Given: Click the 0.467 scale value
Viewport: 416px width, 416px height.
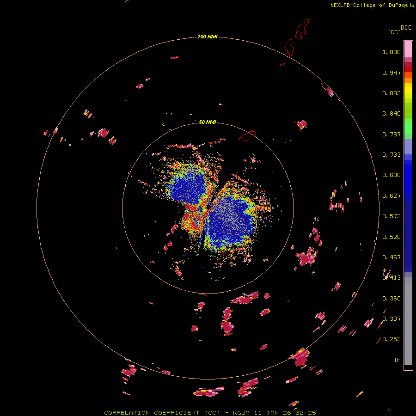Looking at the screenshot, I should (392, 257).
